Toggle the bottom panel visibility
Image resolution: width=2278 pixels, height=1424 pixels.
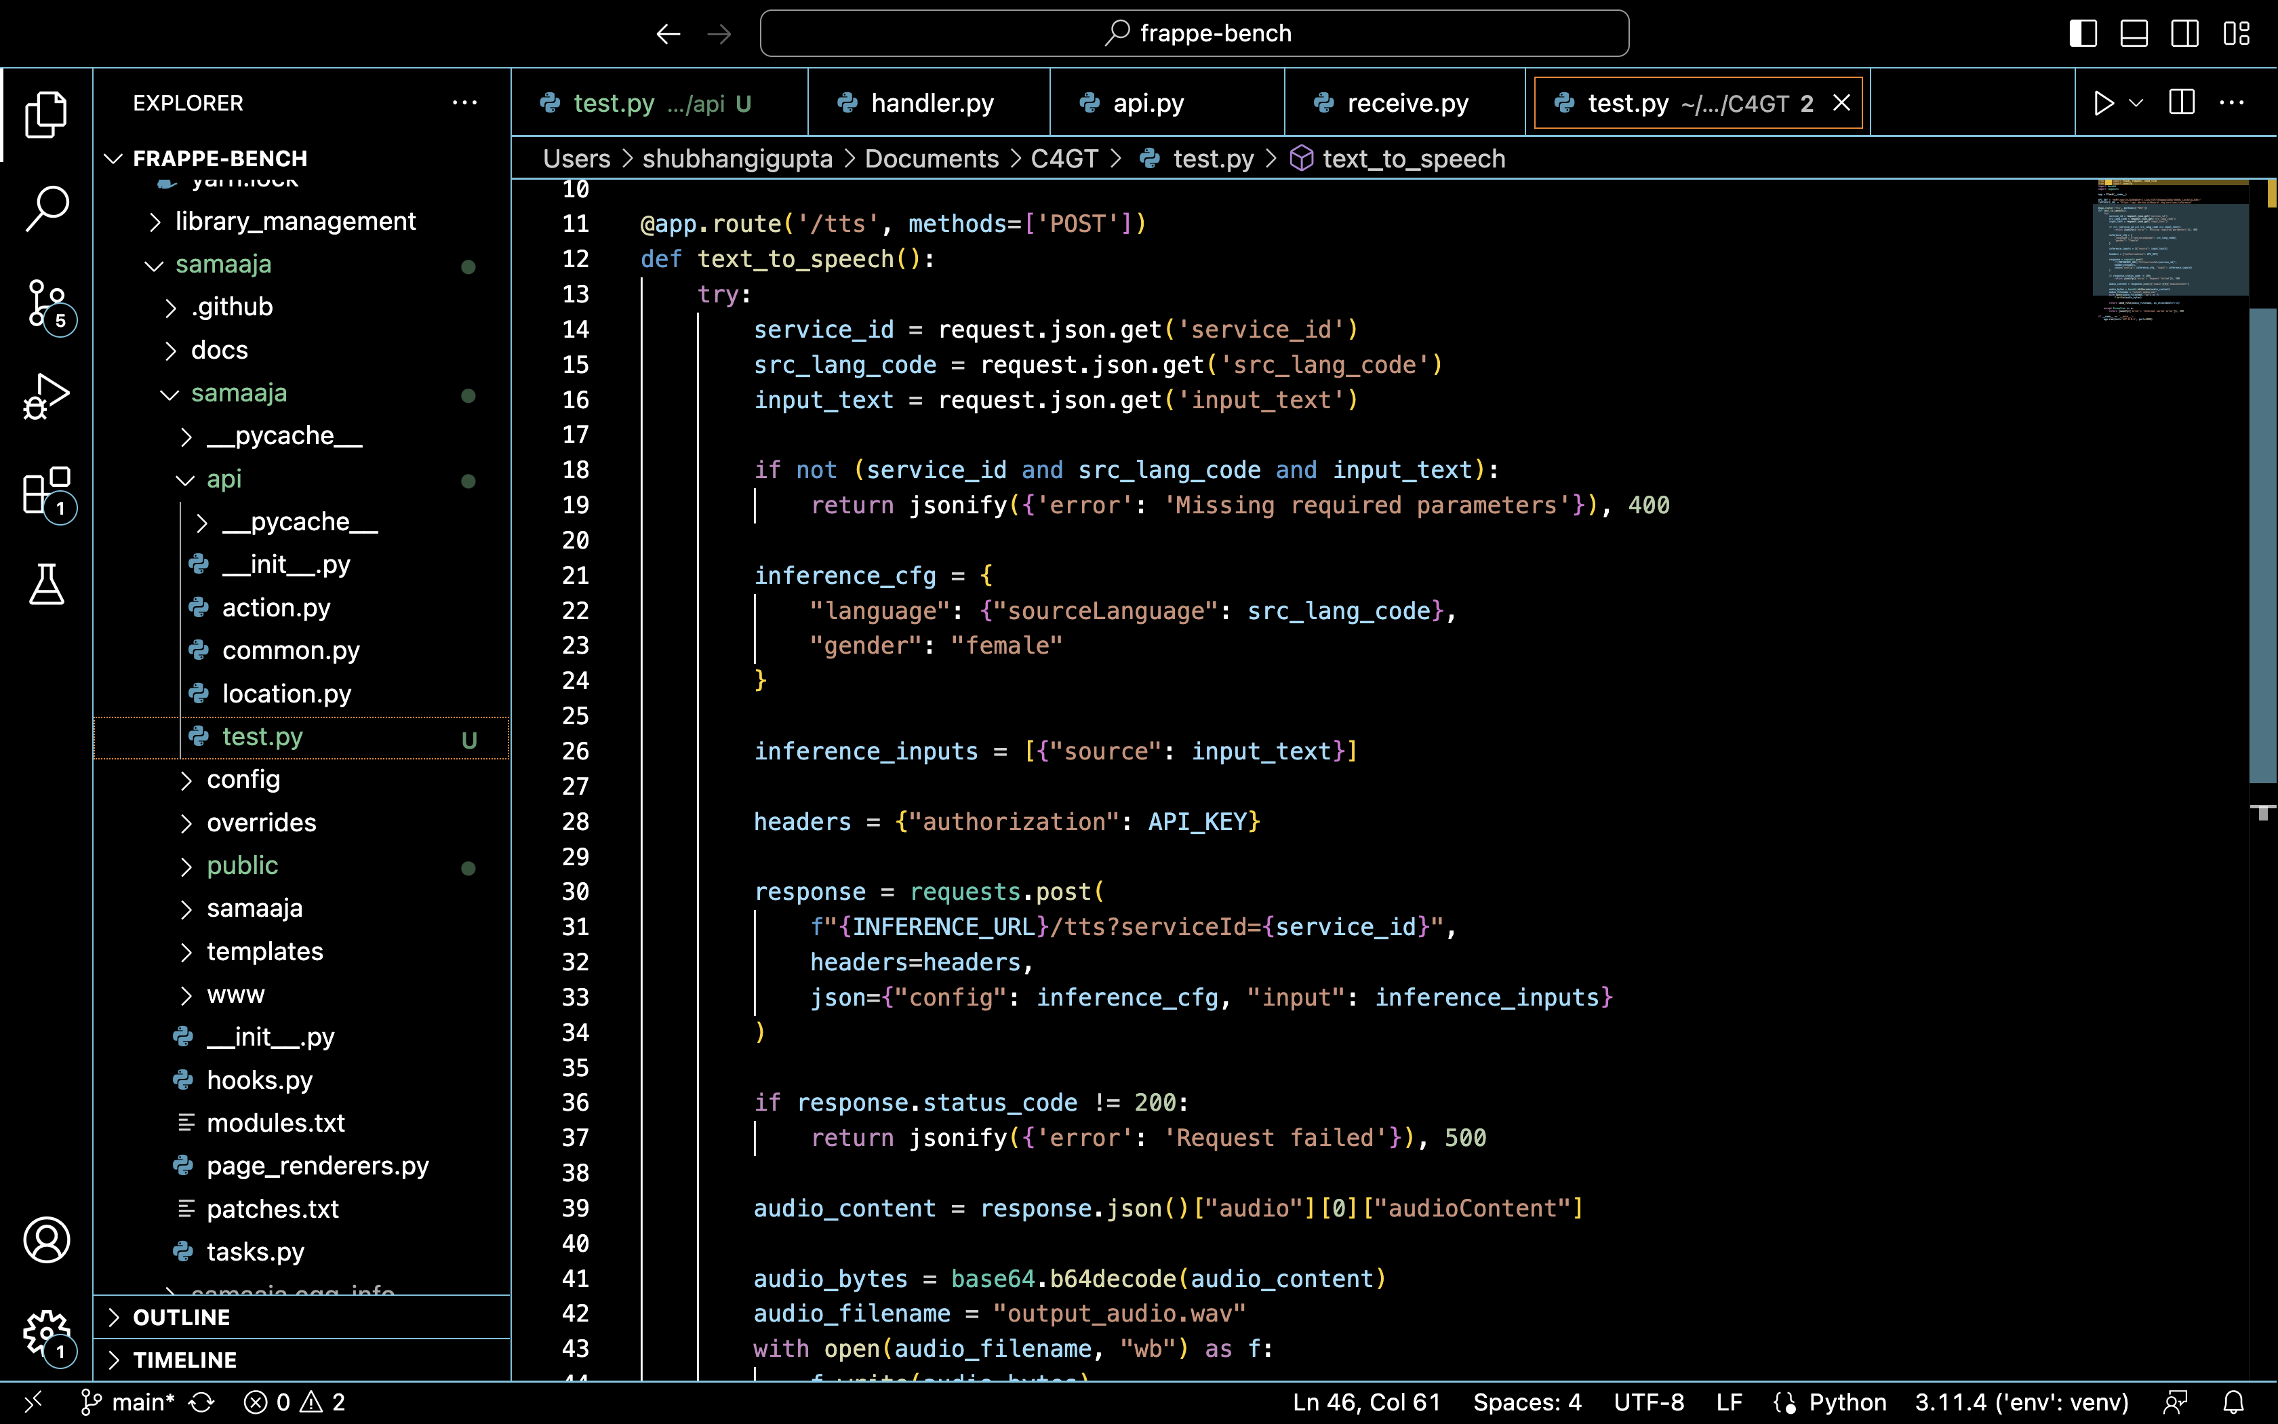(2133, 33)
